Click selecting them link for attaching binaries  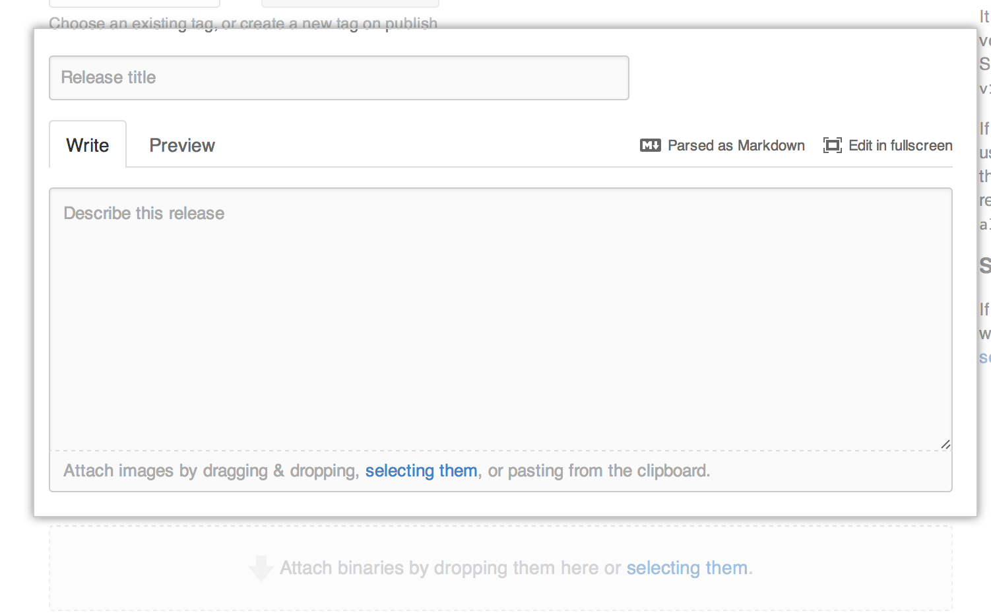point(686,568)
